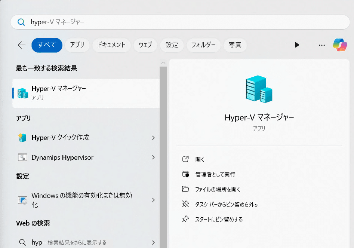The height and width of the screenshot is (248, 354).
Task: Click the large Hyper-V マネージャー preview icon
Action: click(x=259, y=89)
